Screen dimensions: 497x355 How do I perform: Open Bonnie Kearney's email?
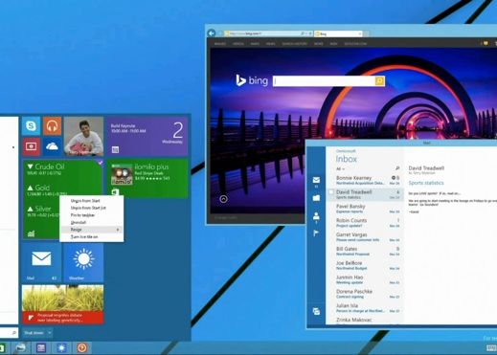pyautogui.click(x=364, y=180)
